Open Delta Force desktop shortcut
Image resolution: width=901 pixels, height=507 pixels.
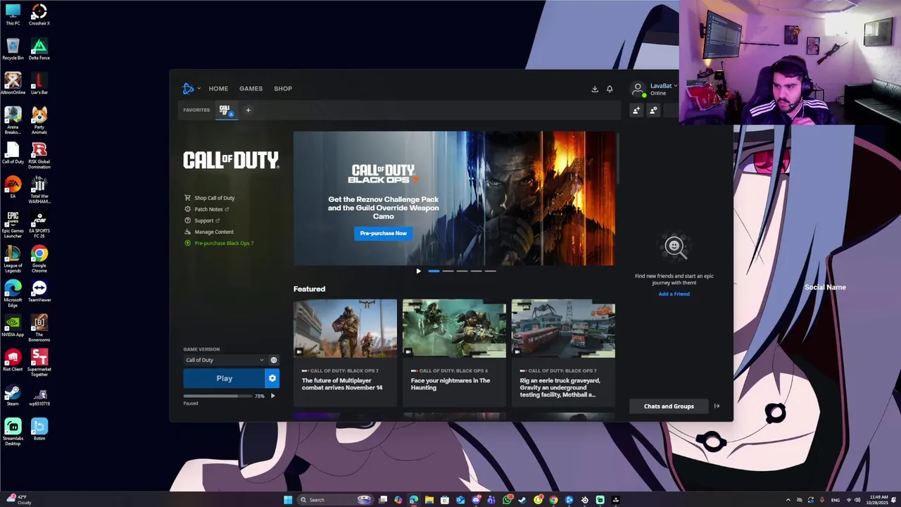click(x=39, y=49)
